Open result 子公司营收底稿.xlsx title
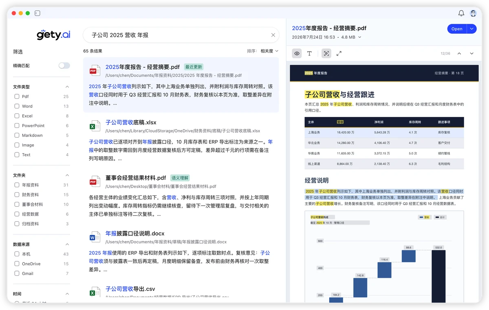 (x=131, y=122)
